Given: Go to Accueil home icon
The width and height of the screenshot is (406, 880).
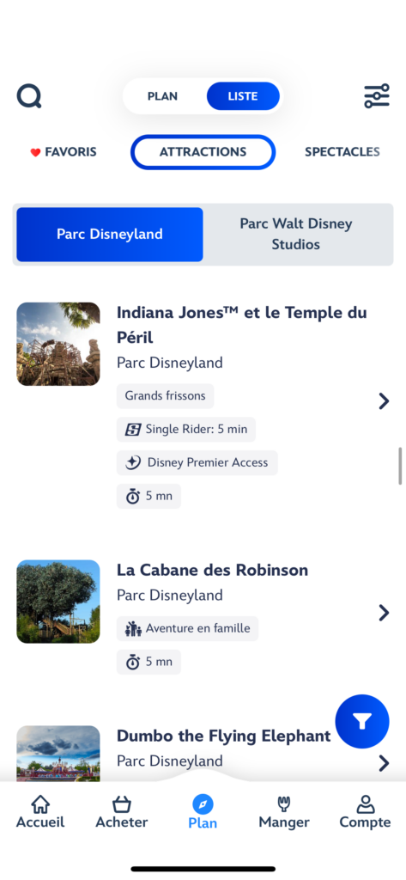Looking at the screenshot, I should click(x=39, y=804).
